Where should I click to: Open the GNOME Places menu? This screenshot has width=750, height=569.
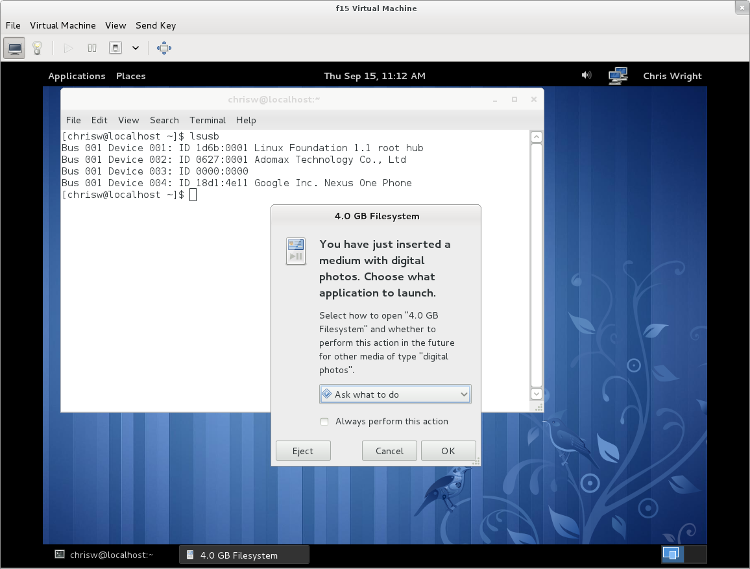[130, 76]
